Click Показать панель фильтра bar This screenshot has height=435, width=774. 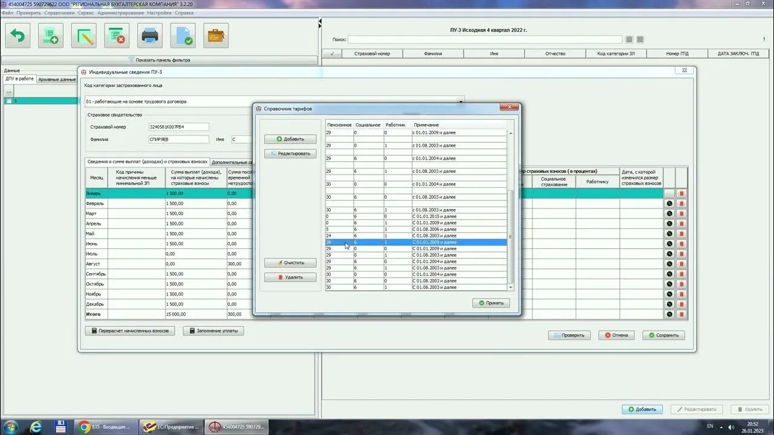(160, 60)
